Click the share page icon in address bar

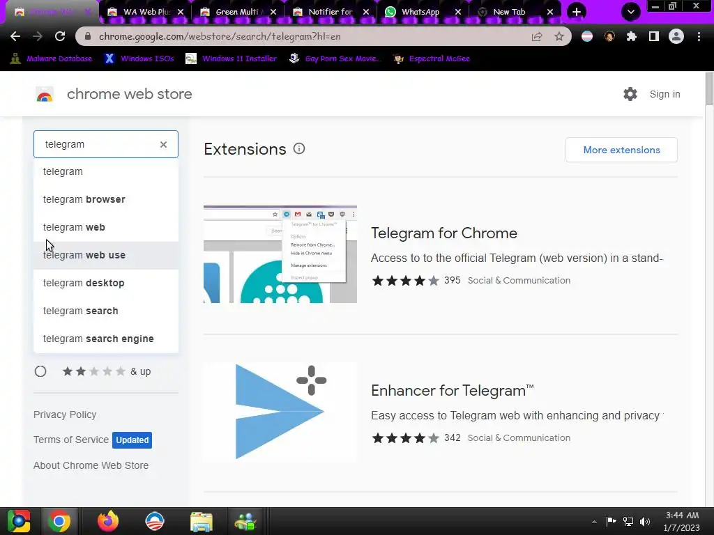tap(537, 36)
